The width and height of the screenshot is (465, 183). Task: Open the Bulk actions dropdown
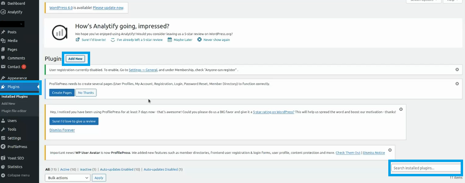tap(68, 178)
